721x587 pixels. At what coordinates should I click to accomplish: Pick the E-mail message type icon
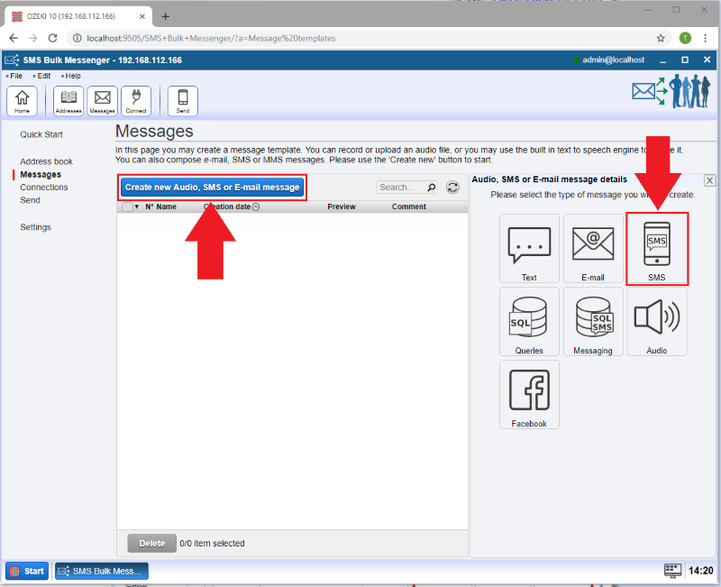[593, 248]
